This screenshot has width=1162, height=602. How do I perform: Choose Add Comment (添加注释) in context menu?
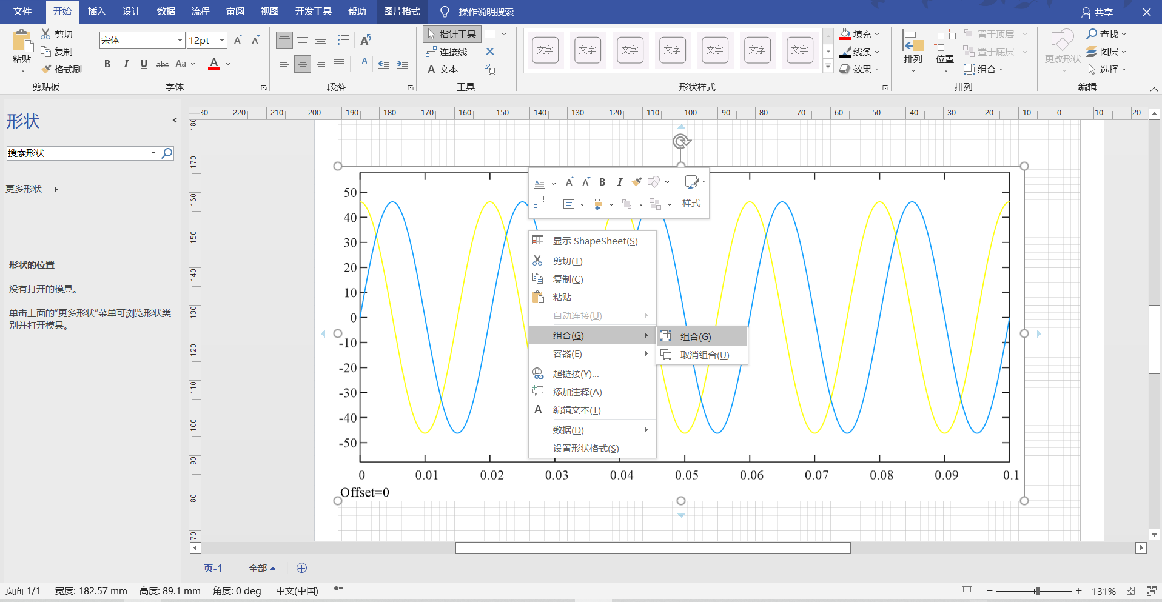pyautogui.click(x=593, y=392)
